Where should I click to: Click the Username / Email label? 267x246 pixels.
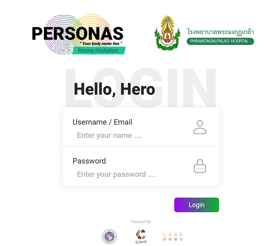click(x=102, y=122)
